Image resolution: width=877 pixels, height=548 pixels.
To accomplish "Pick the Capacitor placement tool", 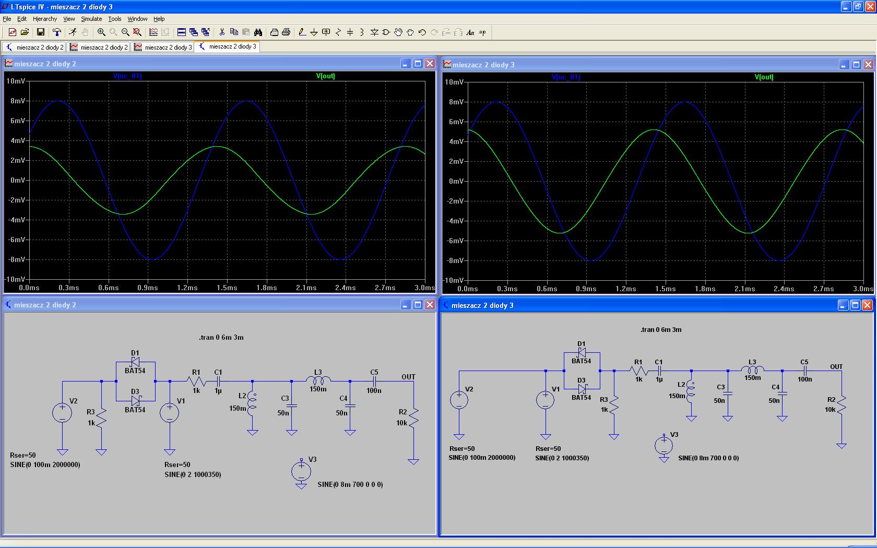I will click(x=350, y=32).
